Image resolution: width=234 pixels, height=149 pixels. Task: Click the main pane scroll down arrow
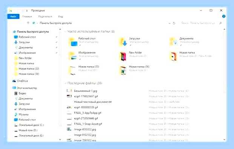pos(224,140)
